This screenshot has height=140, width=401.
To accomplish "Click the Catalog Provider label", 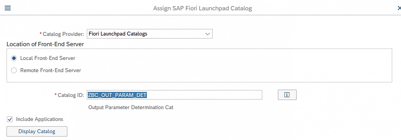I will (x=62, y=34).
